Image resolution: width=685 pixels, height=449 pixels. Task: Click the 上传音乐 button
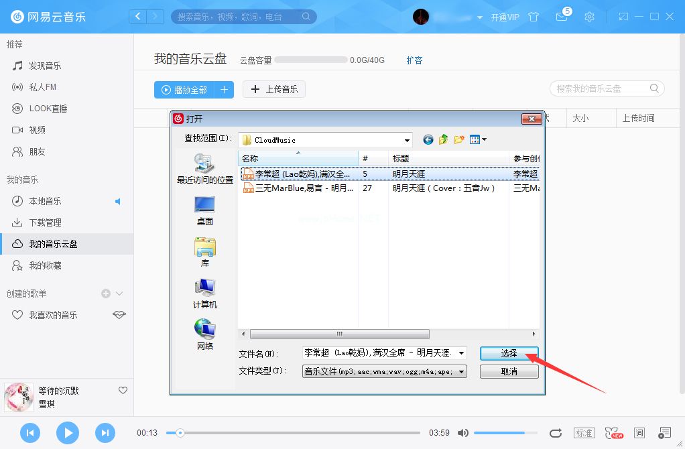[273, 89]
